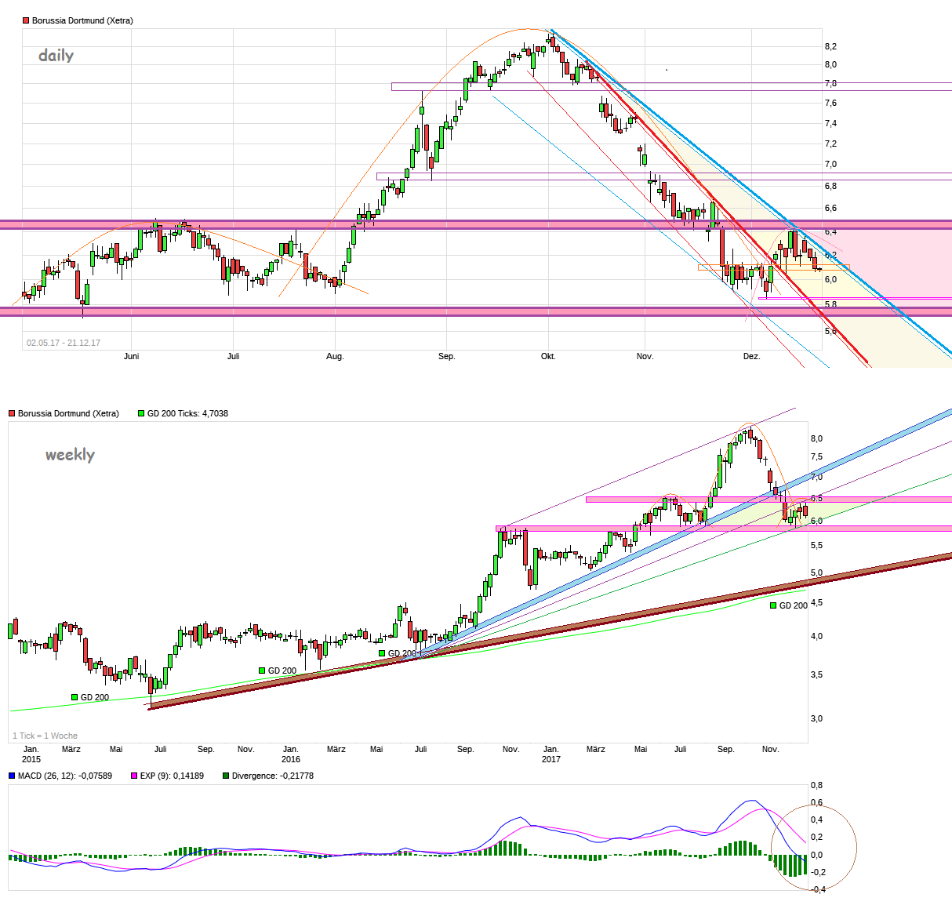
Task: Click the 'GD 200' label above Mai 2015
Action: click(95, 697)
